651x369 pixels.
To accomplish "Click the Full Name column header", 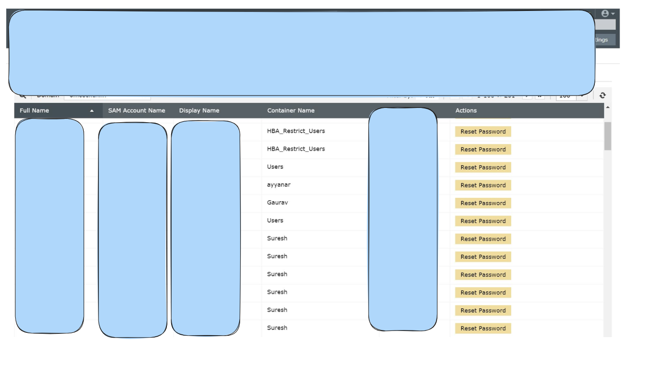I will 34,111.
